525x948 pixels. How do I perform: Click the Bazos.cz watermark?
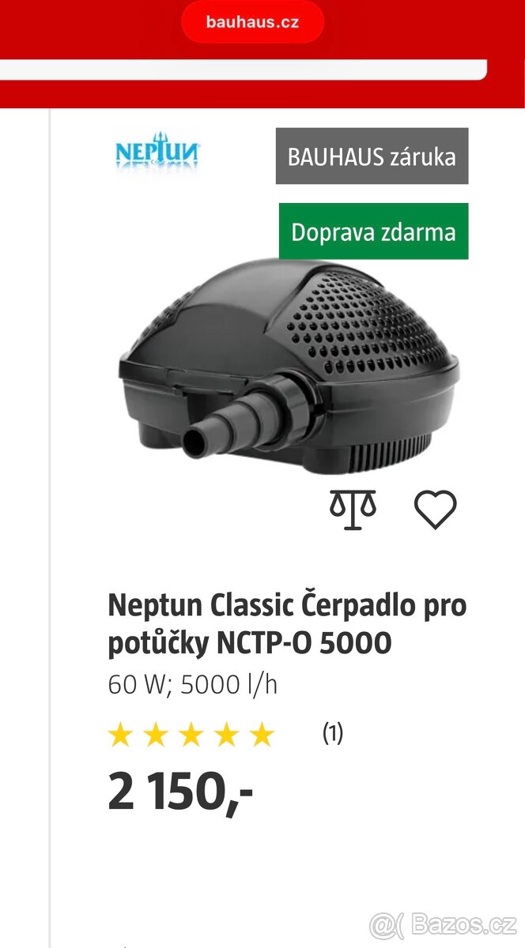click(444, 923)
